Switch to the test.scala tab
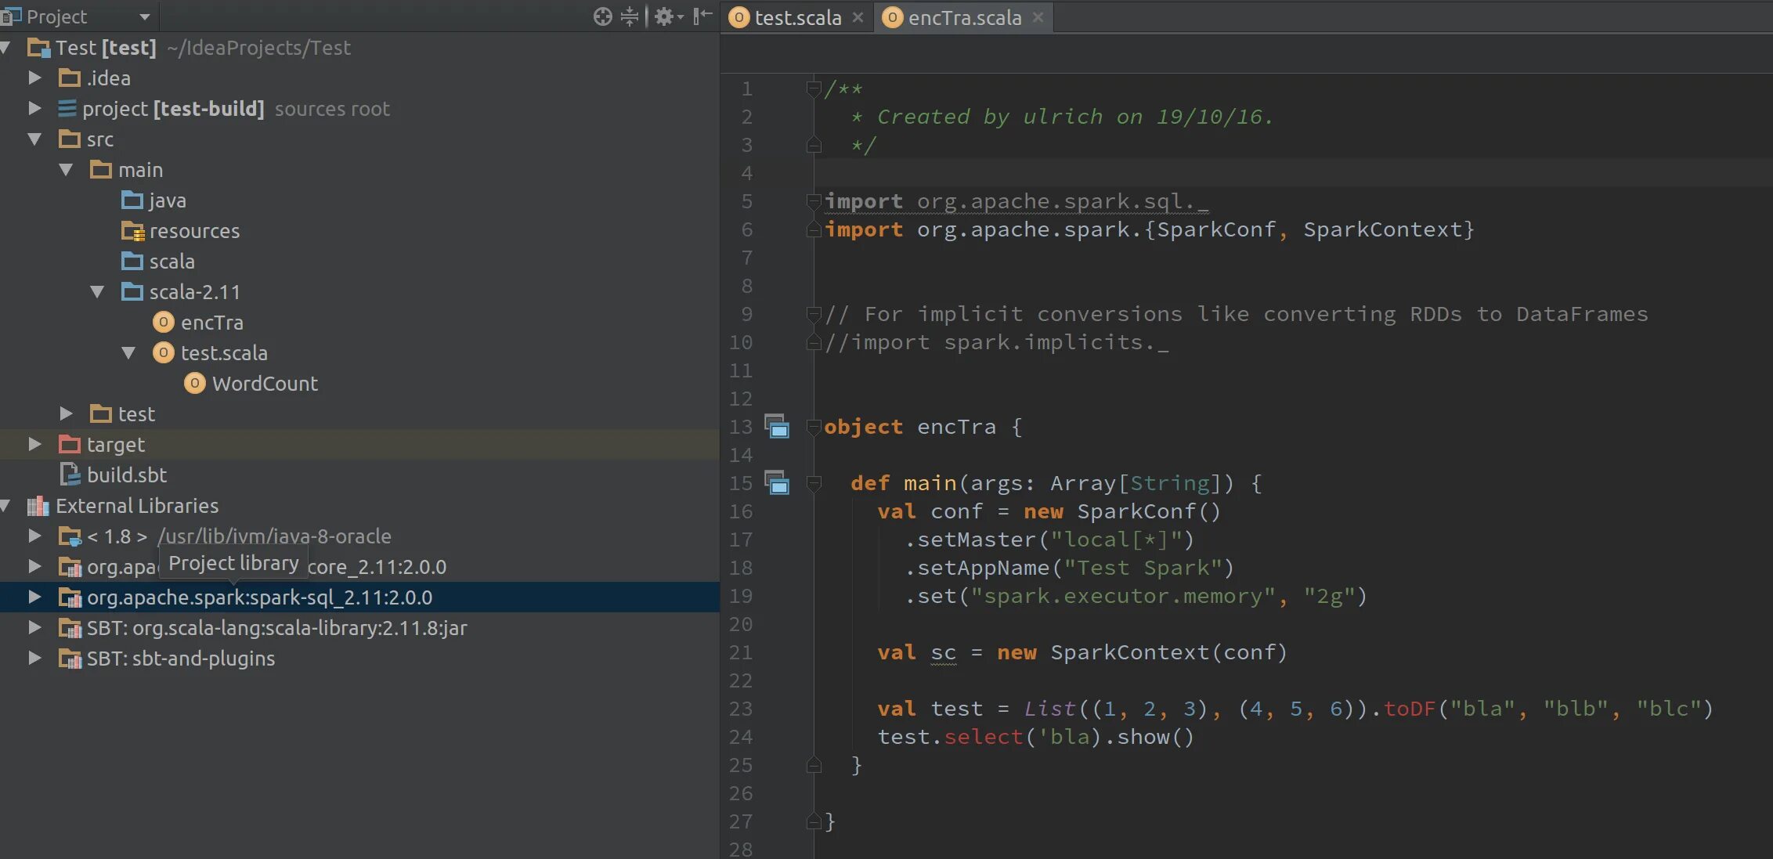Image resolution: width=1773 pixels, height=859 pixels. click(796, 17)
